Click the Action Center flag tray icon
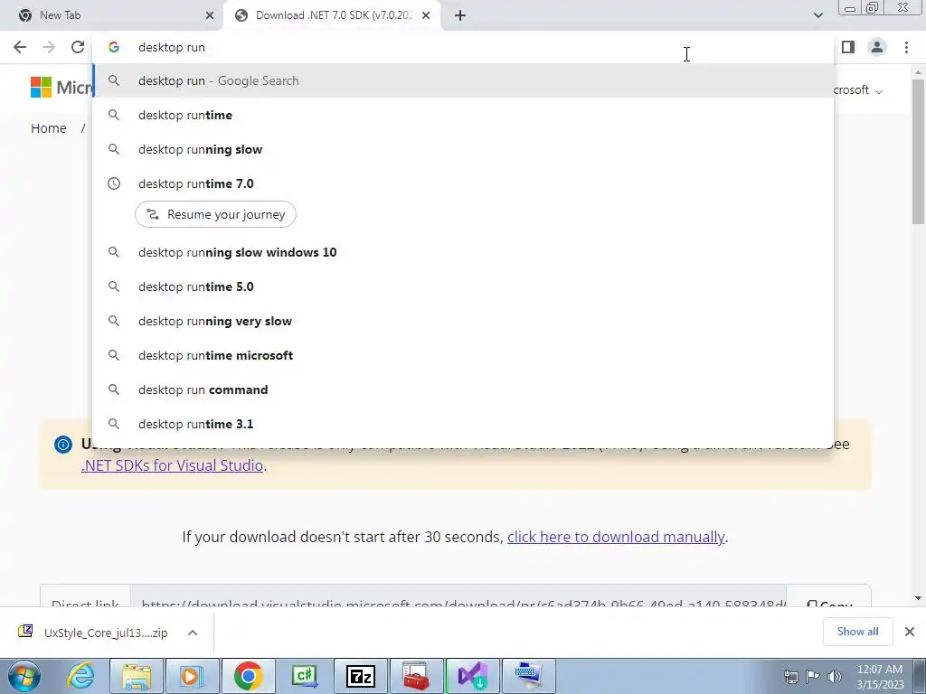This screenshot has height=694, width=926. (813, 677)
